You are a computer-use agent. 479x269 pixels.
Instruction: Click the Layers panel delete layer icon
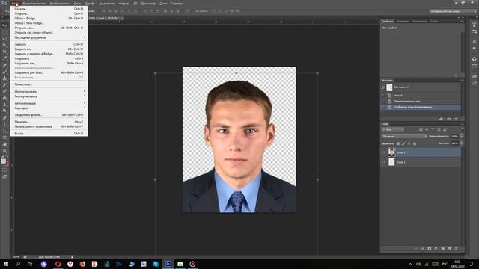[x=456, y=249]
